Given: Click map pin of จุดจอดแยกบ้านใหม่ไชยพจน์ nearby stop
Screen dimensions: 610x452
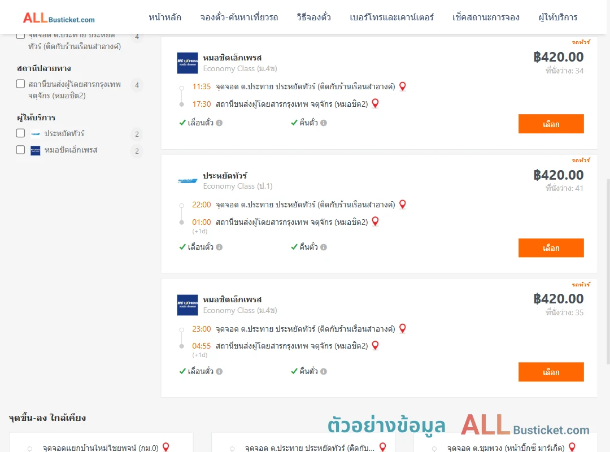Looking at the screenshot, I should (x=165, y=447).
